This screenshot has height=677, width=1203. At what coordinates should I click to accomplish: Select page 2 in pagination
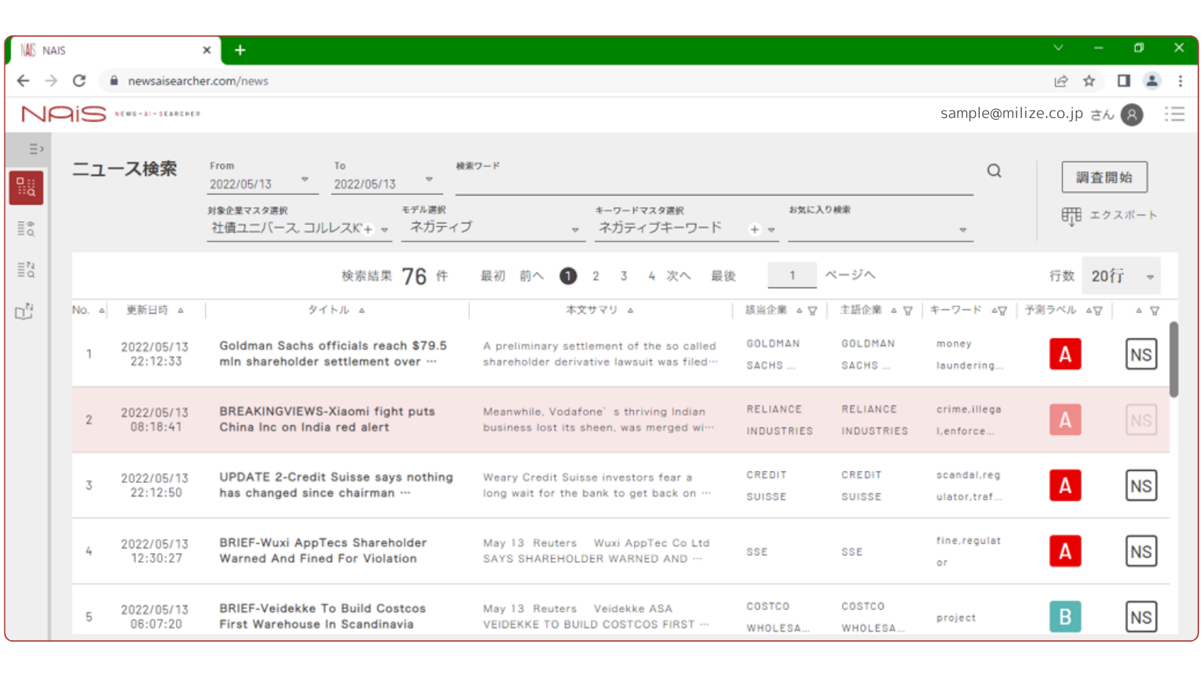(595, 276)
